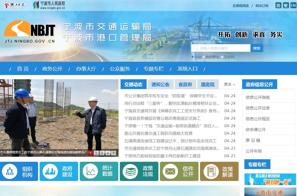Choose the 互联网 search radio option
Viewport: 297px width, 196px height.
click(222, 57)
